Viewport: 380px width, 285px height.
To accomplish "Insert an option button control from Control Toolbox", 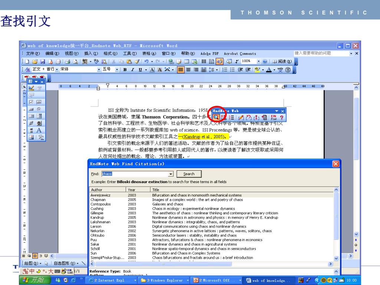I will pyautogui.click(x=39, y=109).
